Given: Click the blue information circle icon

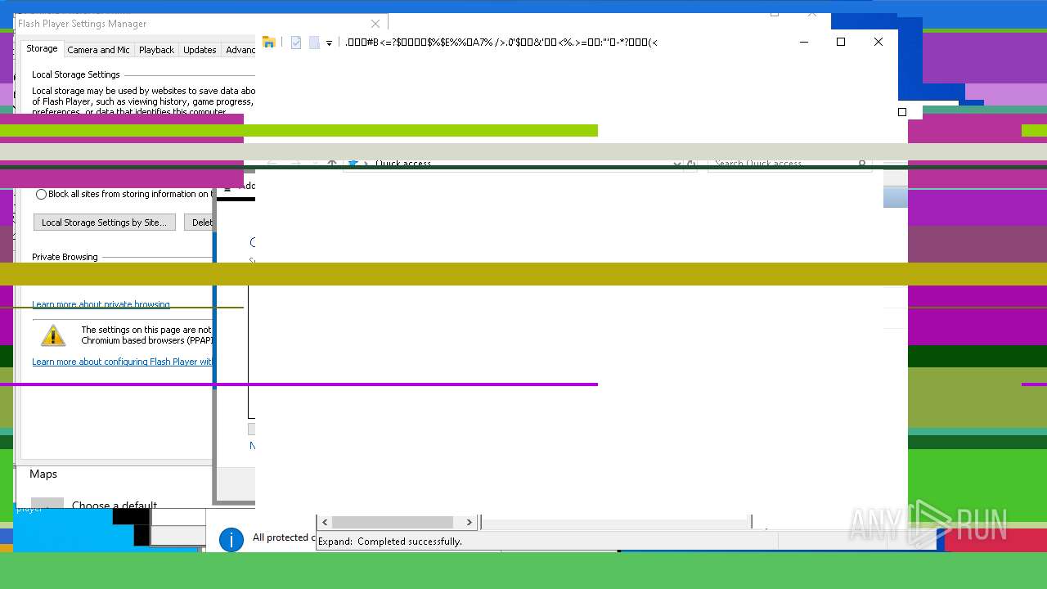Looking at the screenshot, I should (x=231, y=540).
